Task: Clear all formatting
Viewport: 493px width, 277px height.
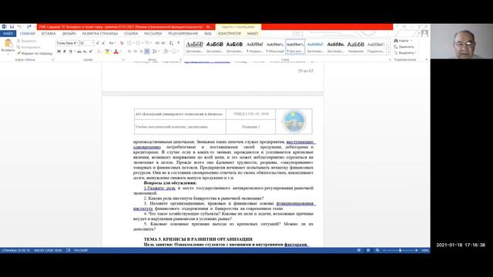Action: (122, 43)
